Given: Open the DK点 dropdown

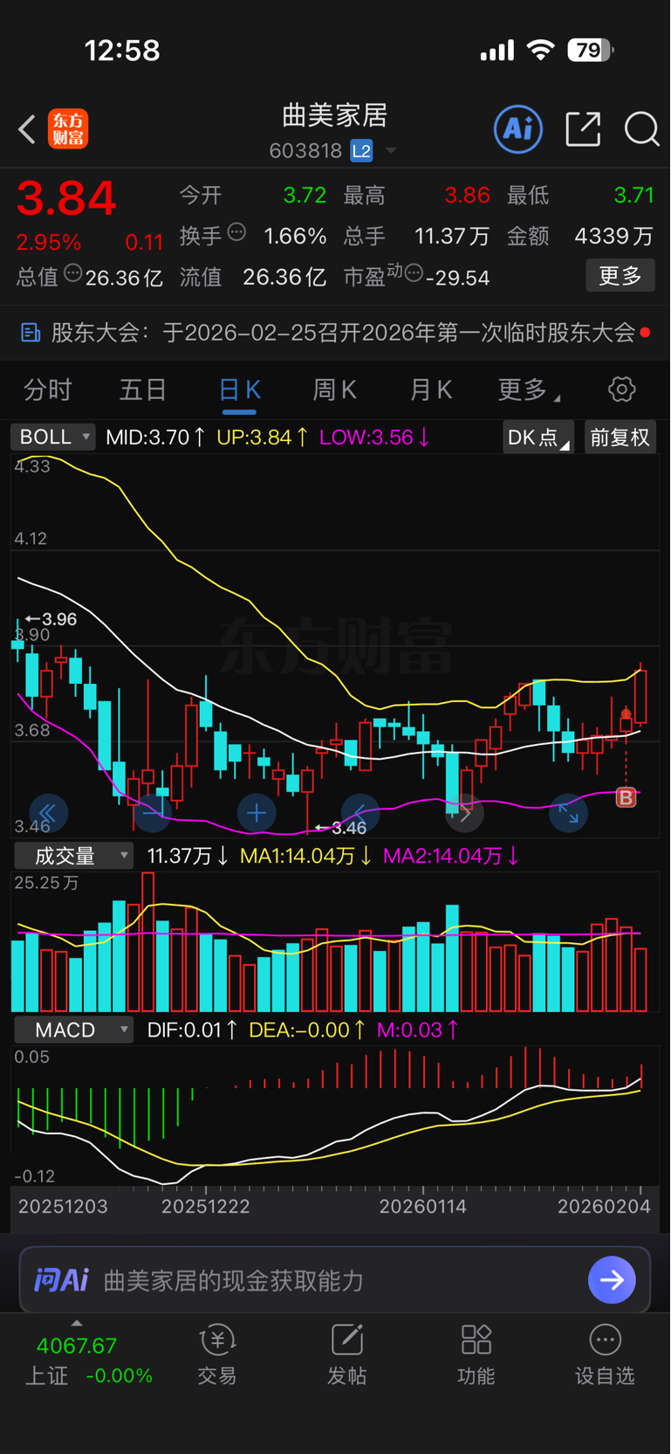Looking at the screenshot, I should tap(537, 437).
